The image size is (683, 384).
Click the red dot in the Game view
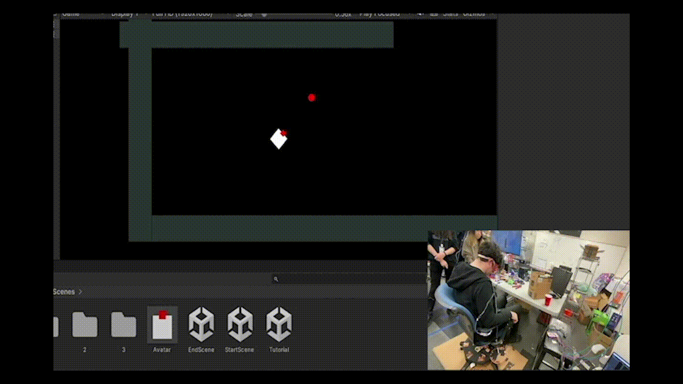[312, 98]
